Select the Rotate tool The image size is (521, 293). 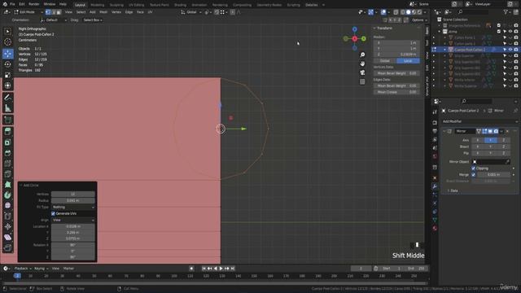point(7,64)
